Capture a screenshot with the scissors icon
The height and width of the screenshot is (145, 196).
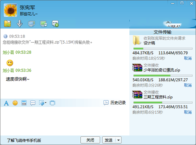point(41,103)
